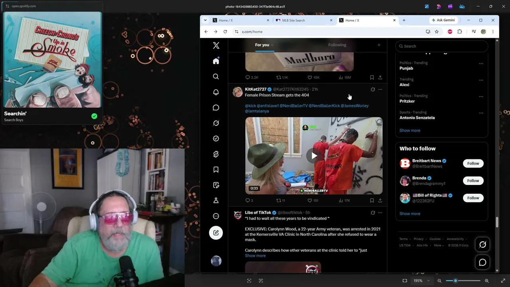The width and height of the screenshot is (510, 287).
Task: View analytics for the 17K views post
Action: [344, 201]
